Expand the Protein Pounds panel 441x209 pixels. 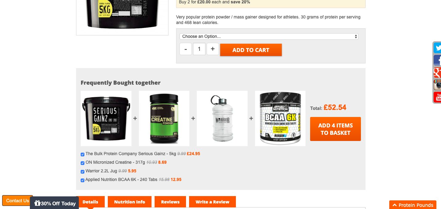coord(413,205)
